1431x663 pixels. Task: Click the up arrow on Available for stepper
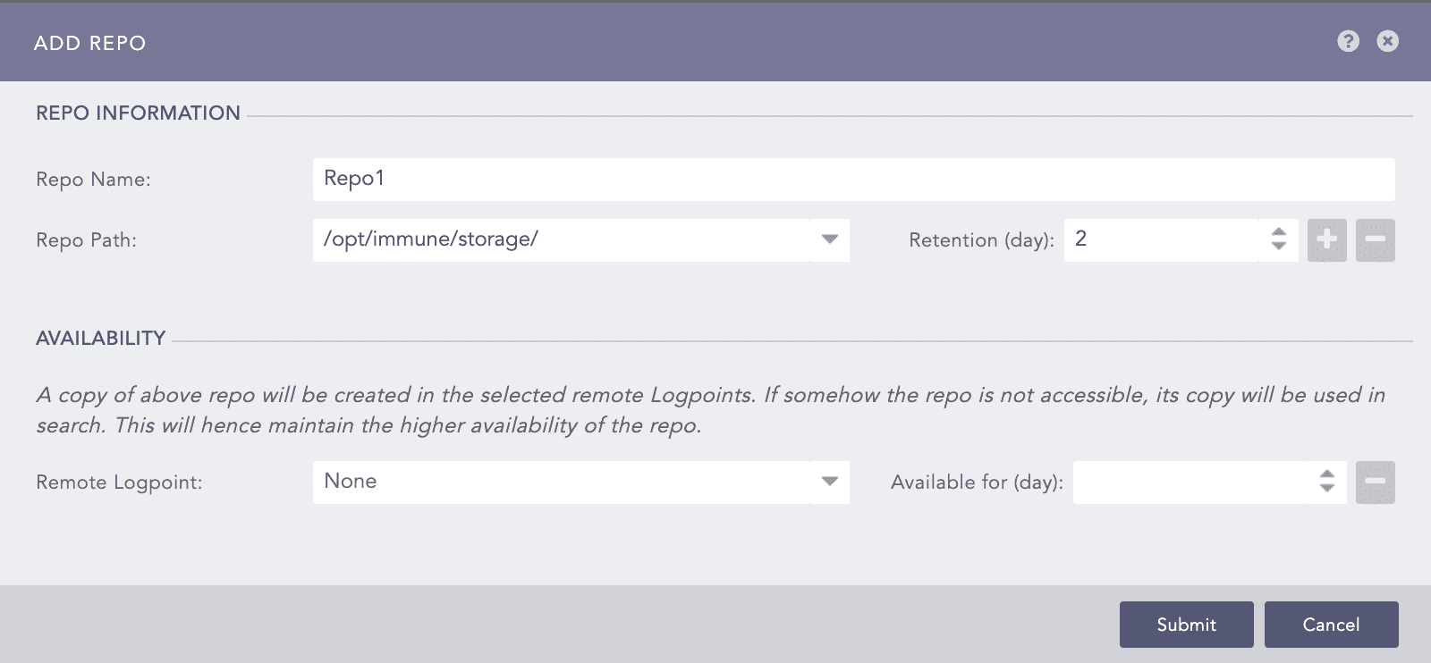pos(1325,475)
